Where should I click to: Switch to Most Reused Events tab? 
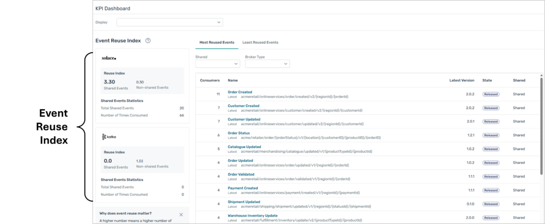pos(216,42)
